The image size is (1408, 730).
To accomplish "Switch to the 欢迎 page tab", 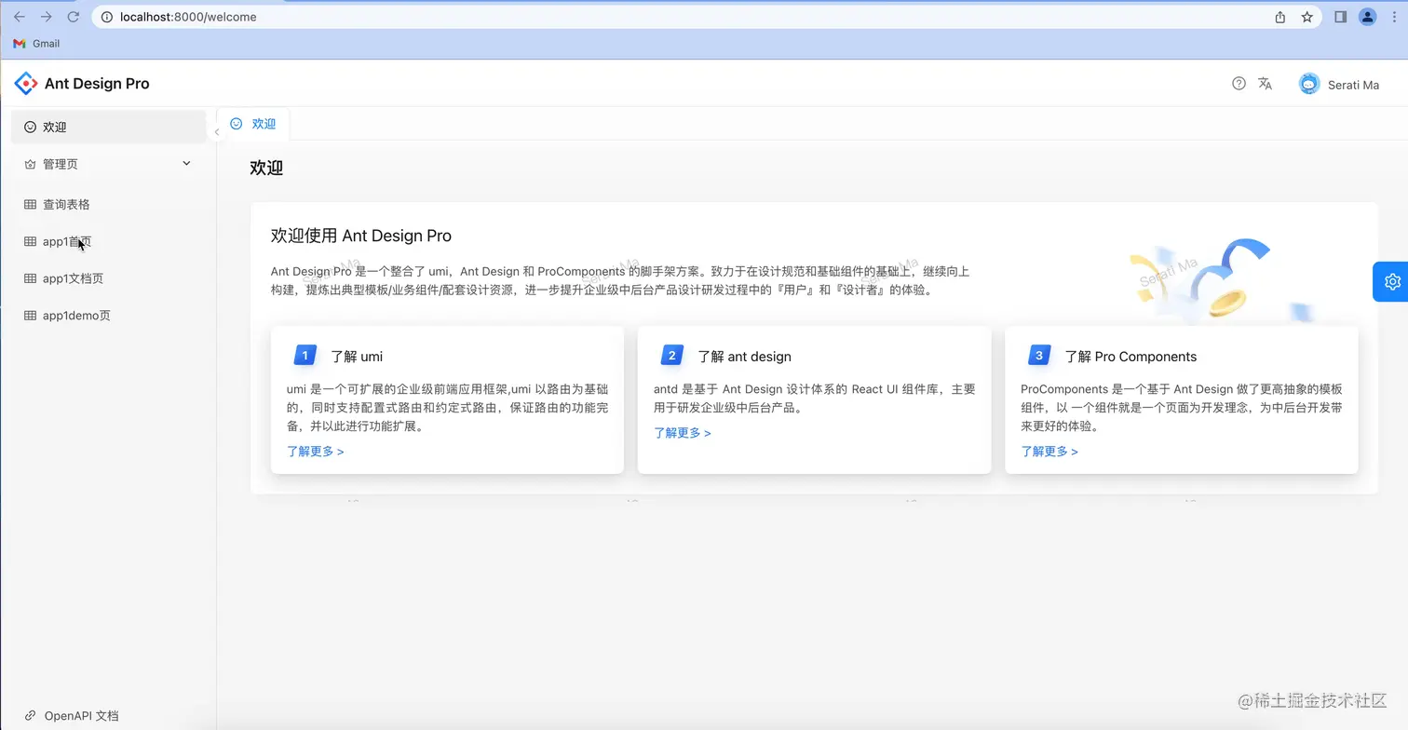I will click(x=253, y=124).
